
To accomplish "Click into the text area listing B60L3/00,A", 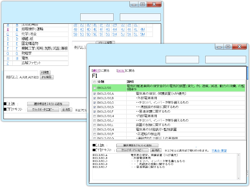I will coord(165,167).
